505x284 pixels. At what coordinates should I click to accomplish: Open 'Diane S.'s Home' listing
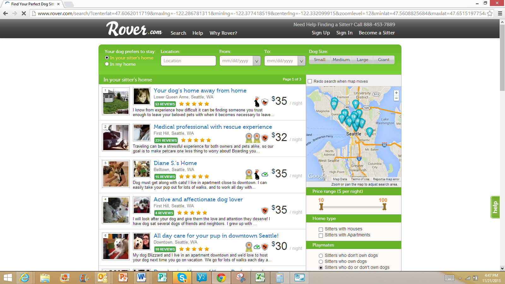point(175,163)
